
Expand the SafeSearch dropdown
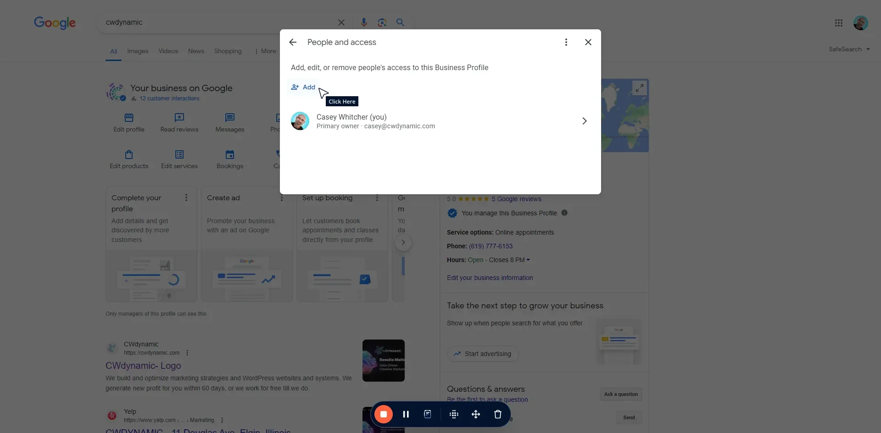click(x=849, y=49)
